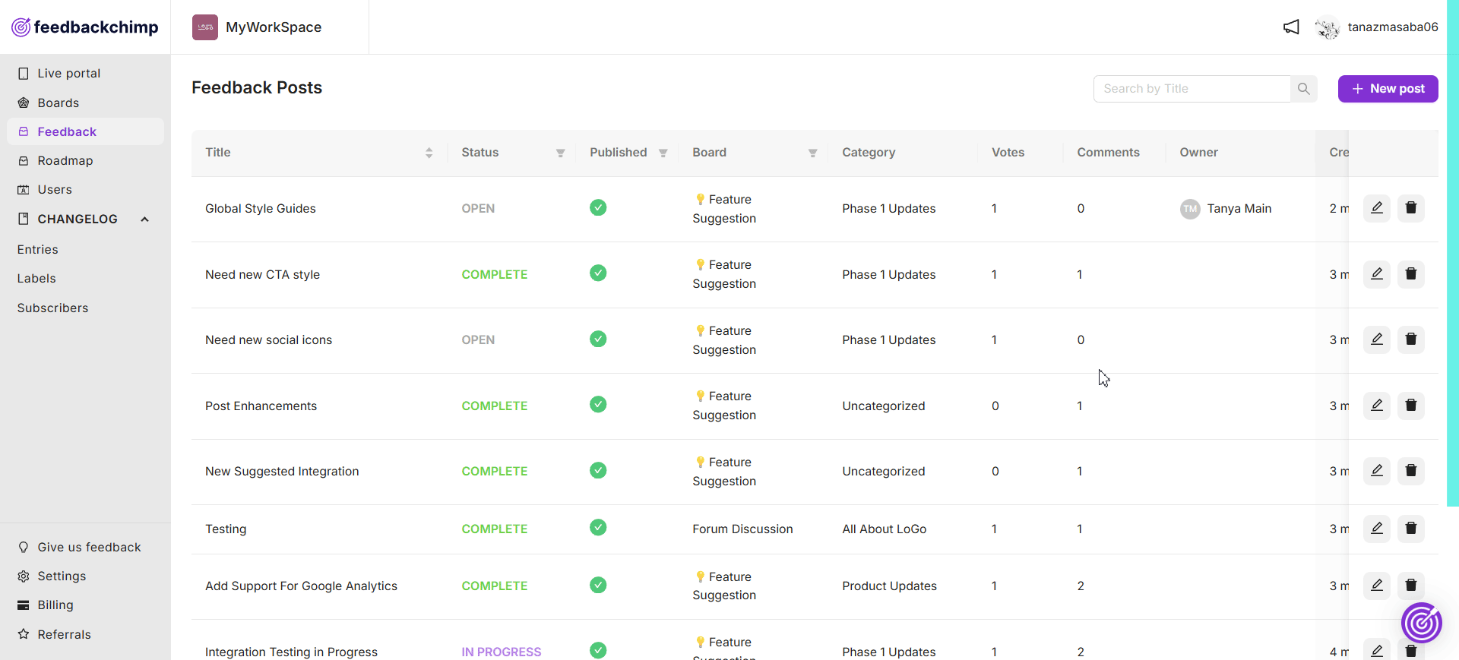Edit the New Suggested Integration post
Screen dimensions: 1459x660
(x=1376, y=471)
